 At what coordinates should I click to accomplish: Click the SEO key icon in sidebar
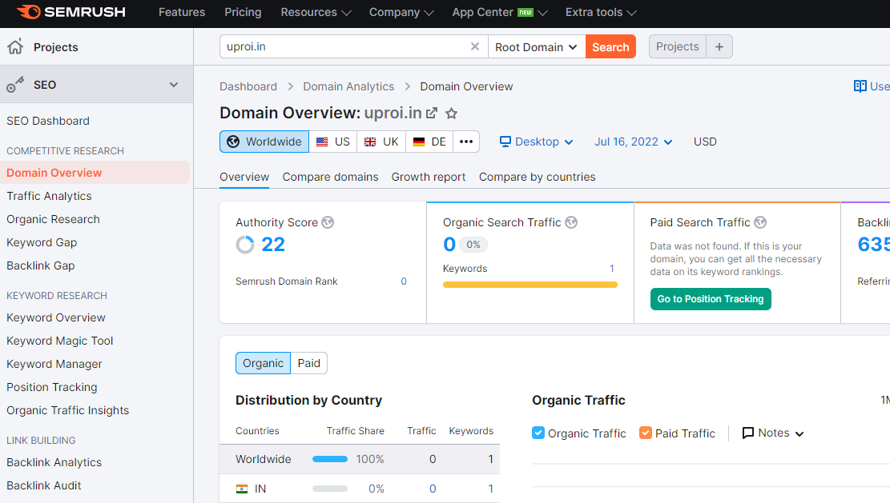point(15,85)
